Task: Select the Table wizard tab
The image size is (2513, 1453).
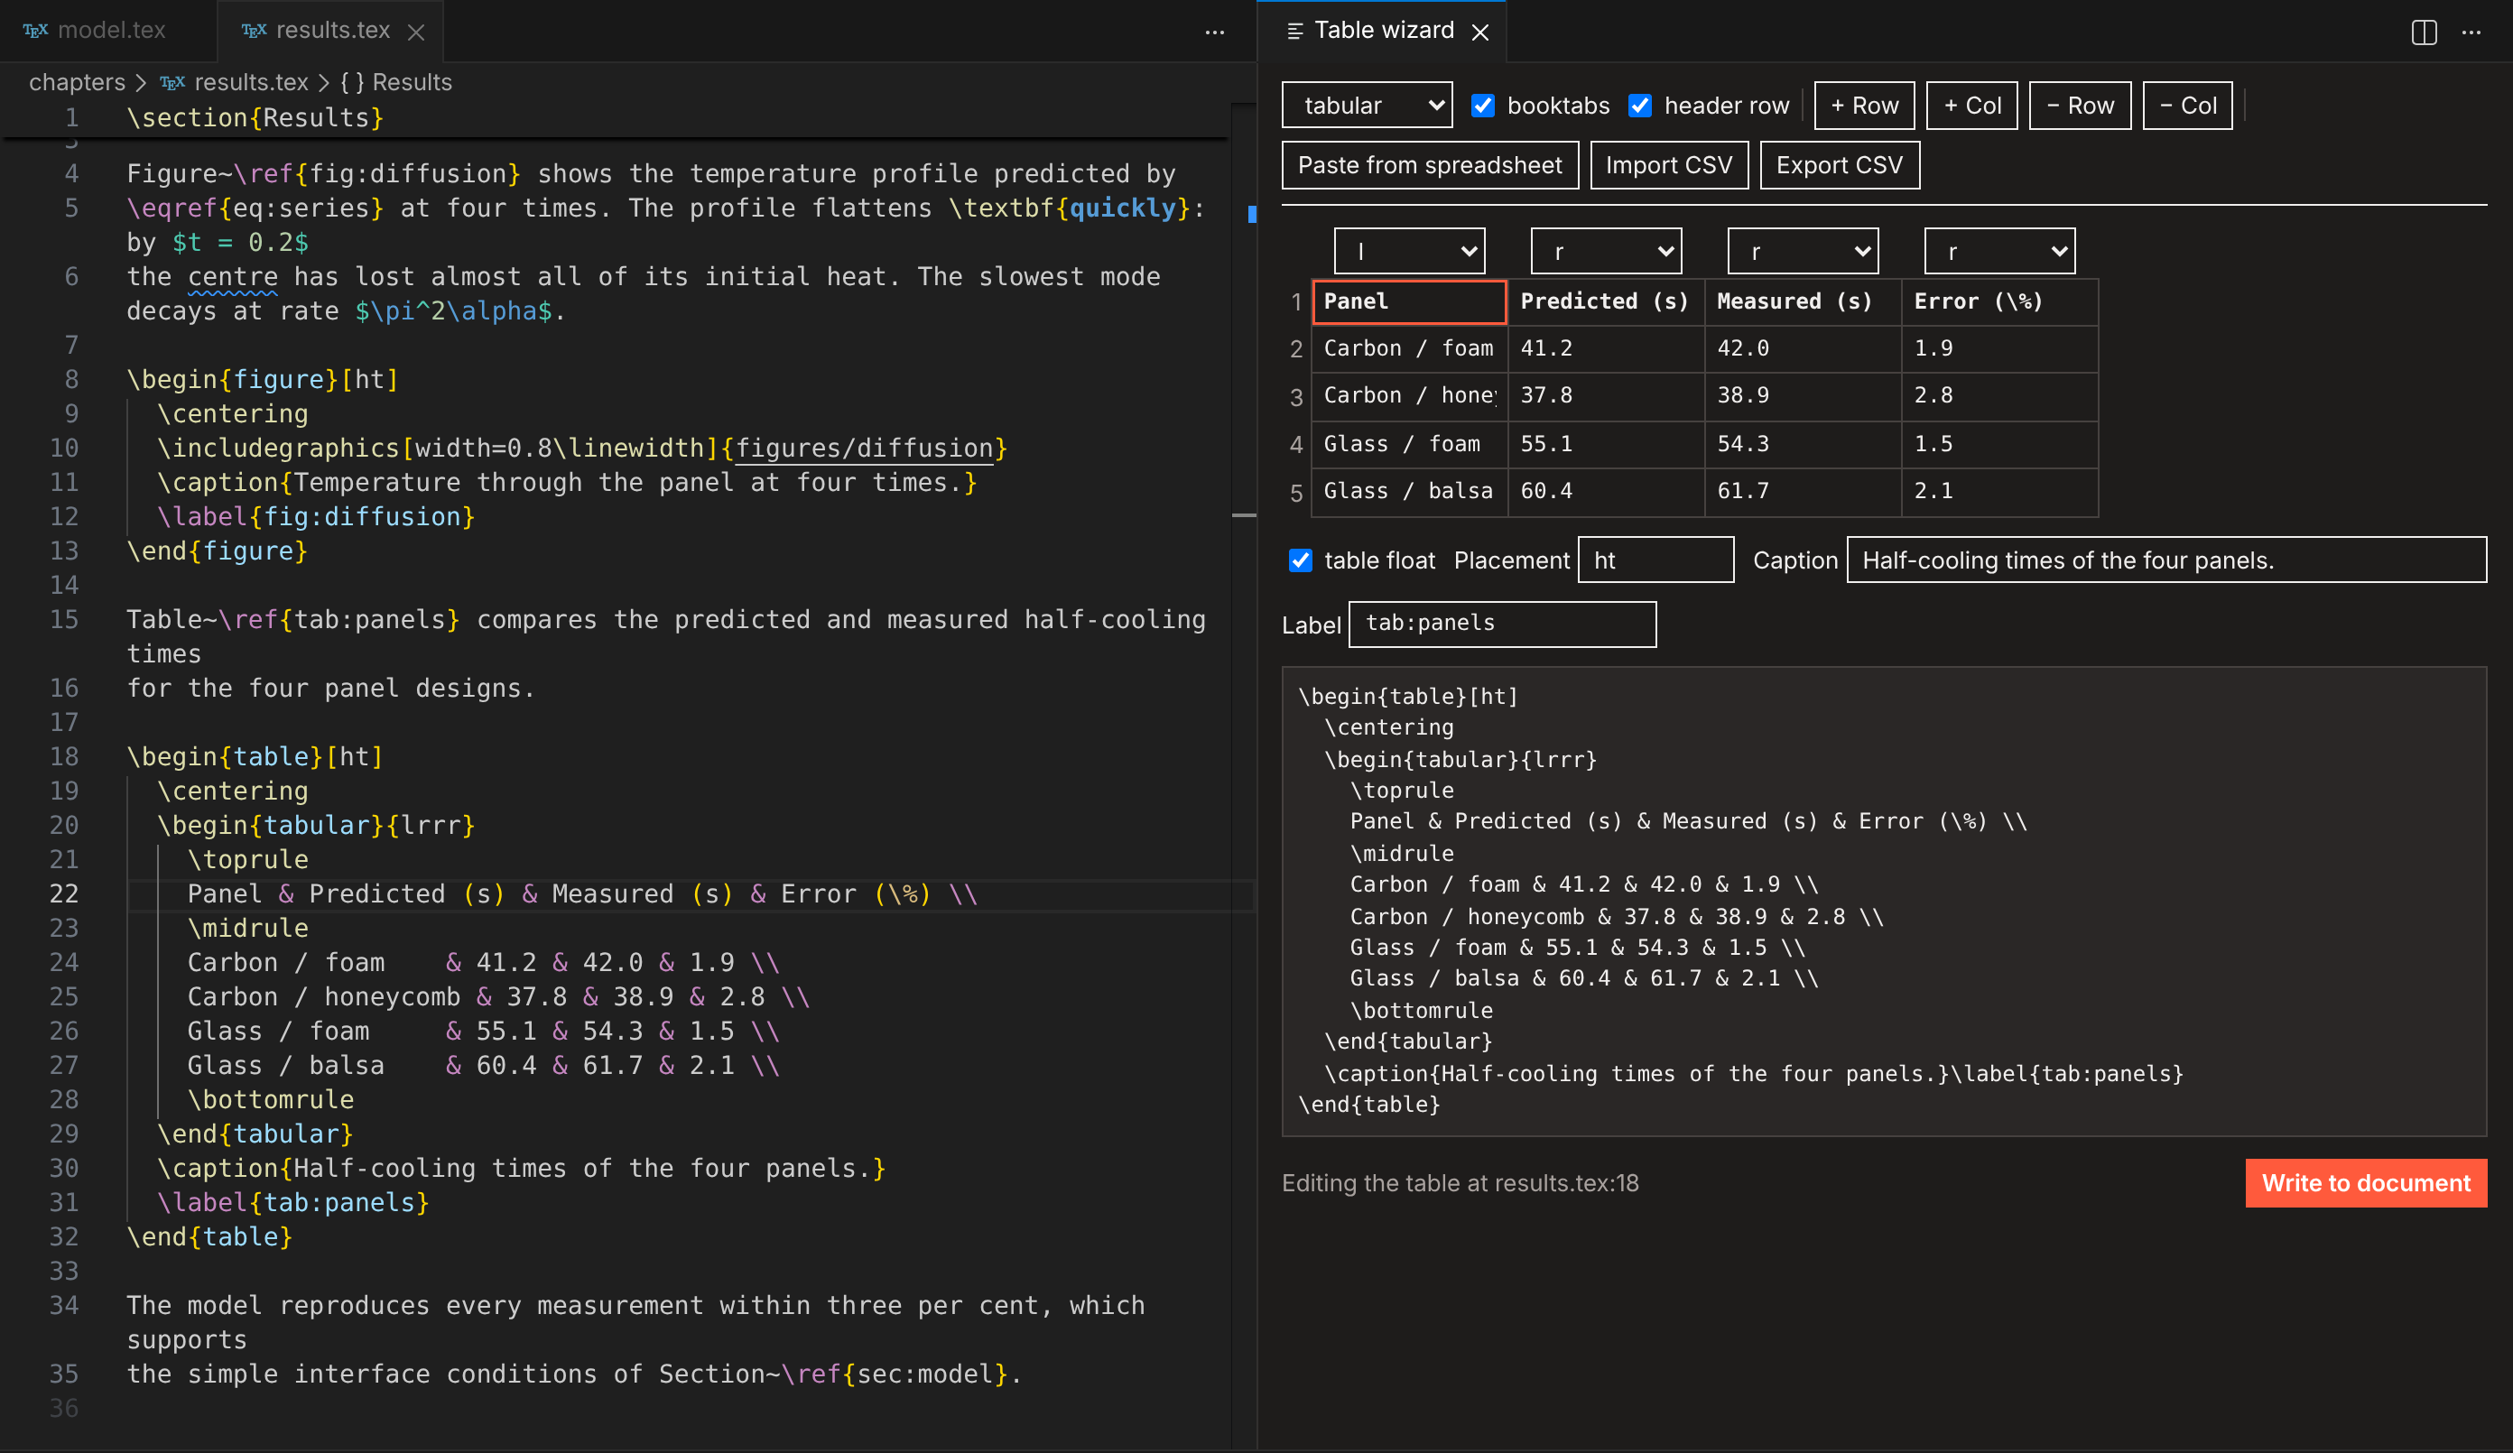Action: [x=1383, y=31]
